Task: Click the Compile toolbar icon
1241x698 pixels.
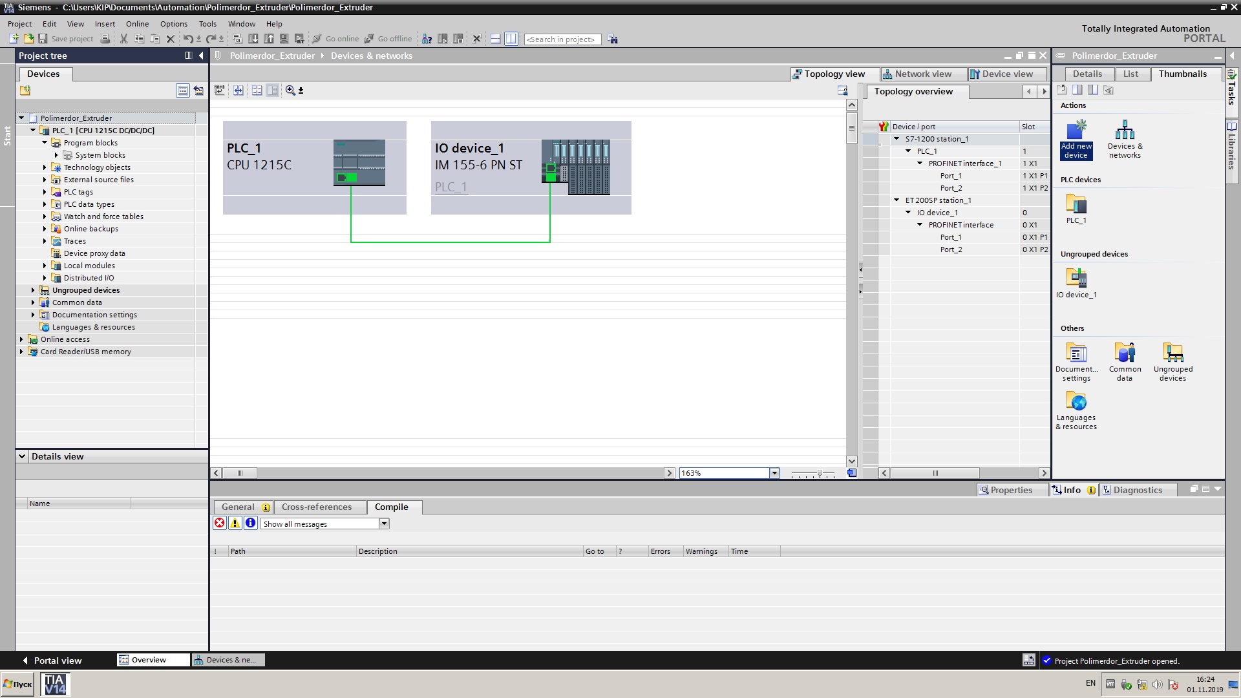Action: point(237,39)
